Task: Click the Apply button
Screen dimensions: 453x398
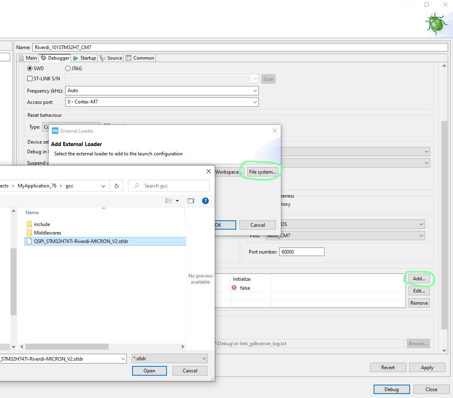Action: point(427,367)
